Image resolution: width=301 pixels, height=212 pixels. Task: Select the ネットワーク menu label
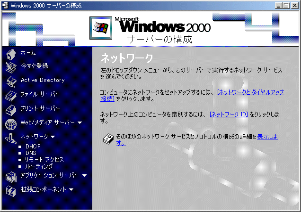pyautogui.click(x=35, y=137)
